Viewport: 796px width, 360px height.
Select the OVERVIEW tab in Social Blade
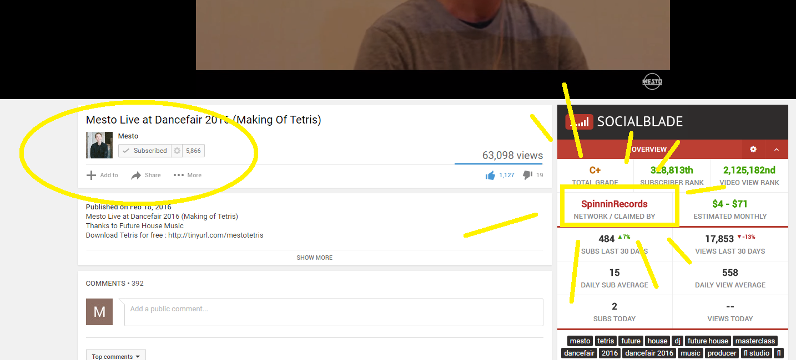649,150
